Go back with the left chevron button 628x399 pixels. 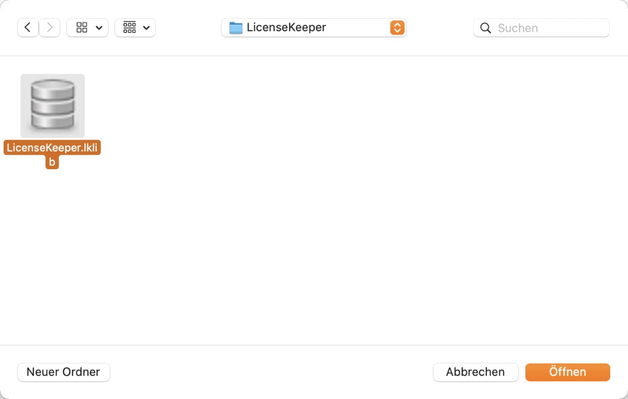(x=28, y=28)
